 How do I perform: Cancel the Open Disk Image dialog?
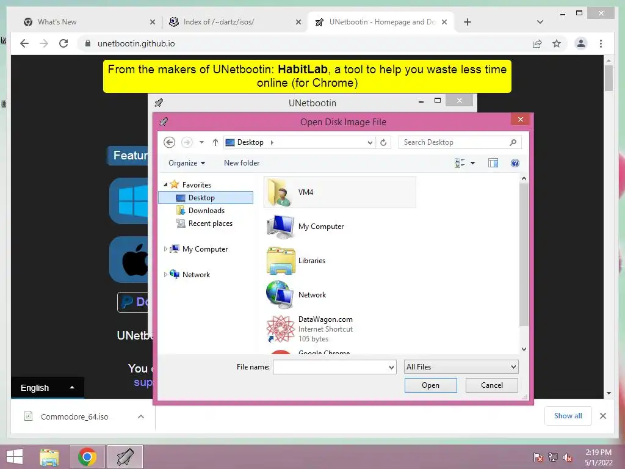tap(491, 385)
